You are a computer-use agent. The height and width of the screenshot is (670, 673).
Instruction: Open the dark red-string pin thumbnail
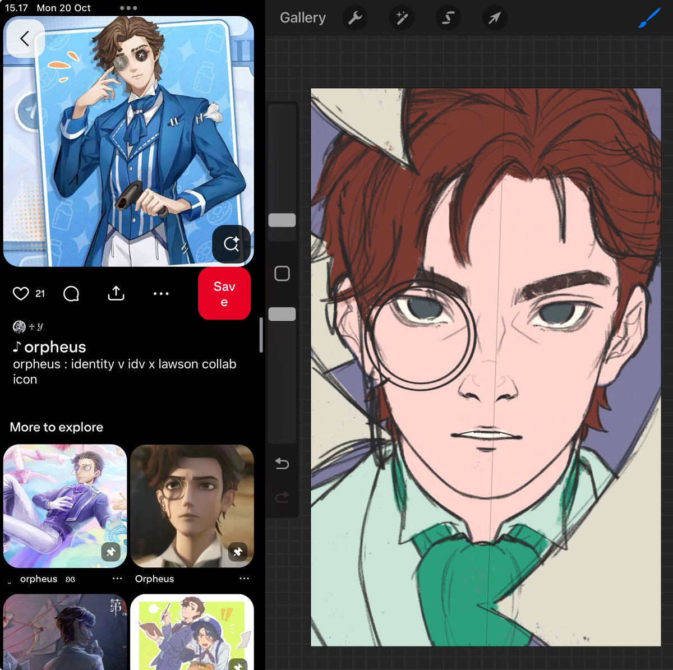click(65, 632)
